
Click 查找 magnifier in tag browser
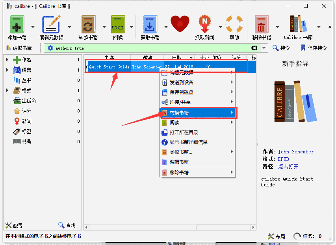tap(67, 225)
